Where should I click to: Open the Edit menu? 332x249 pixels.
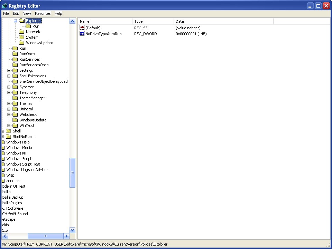pos(16,13)
